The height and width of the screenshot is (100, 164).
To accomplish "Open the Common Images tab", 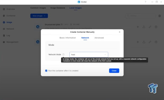I will [x=38, y=8].
